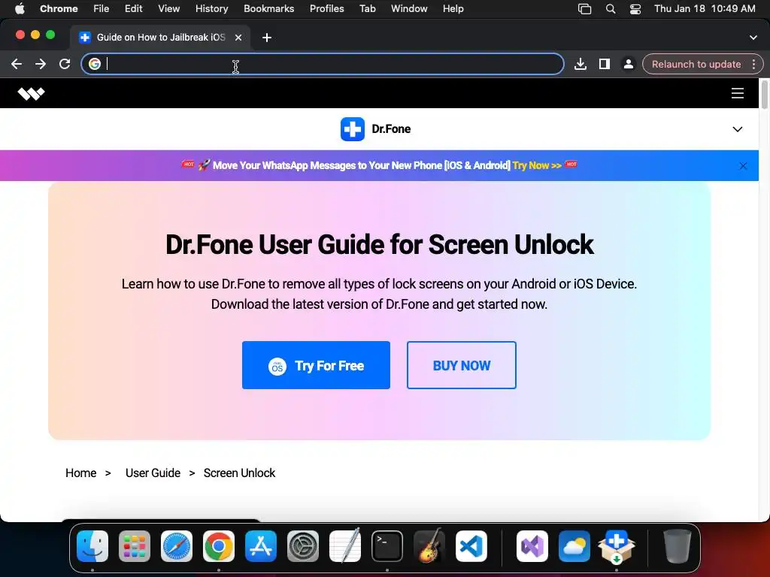Open Control Center in the menu bar

coord(635,9)
